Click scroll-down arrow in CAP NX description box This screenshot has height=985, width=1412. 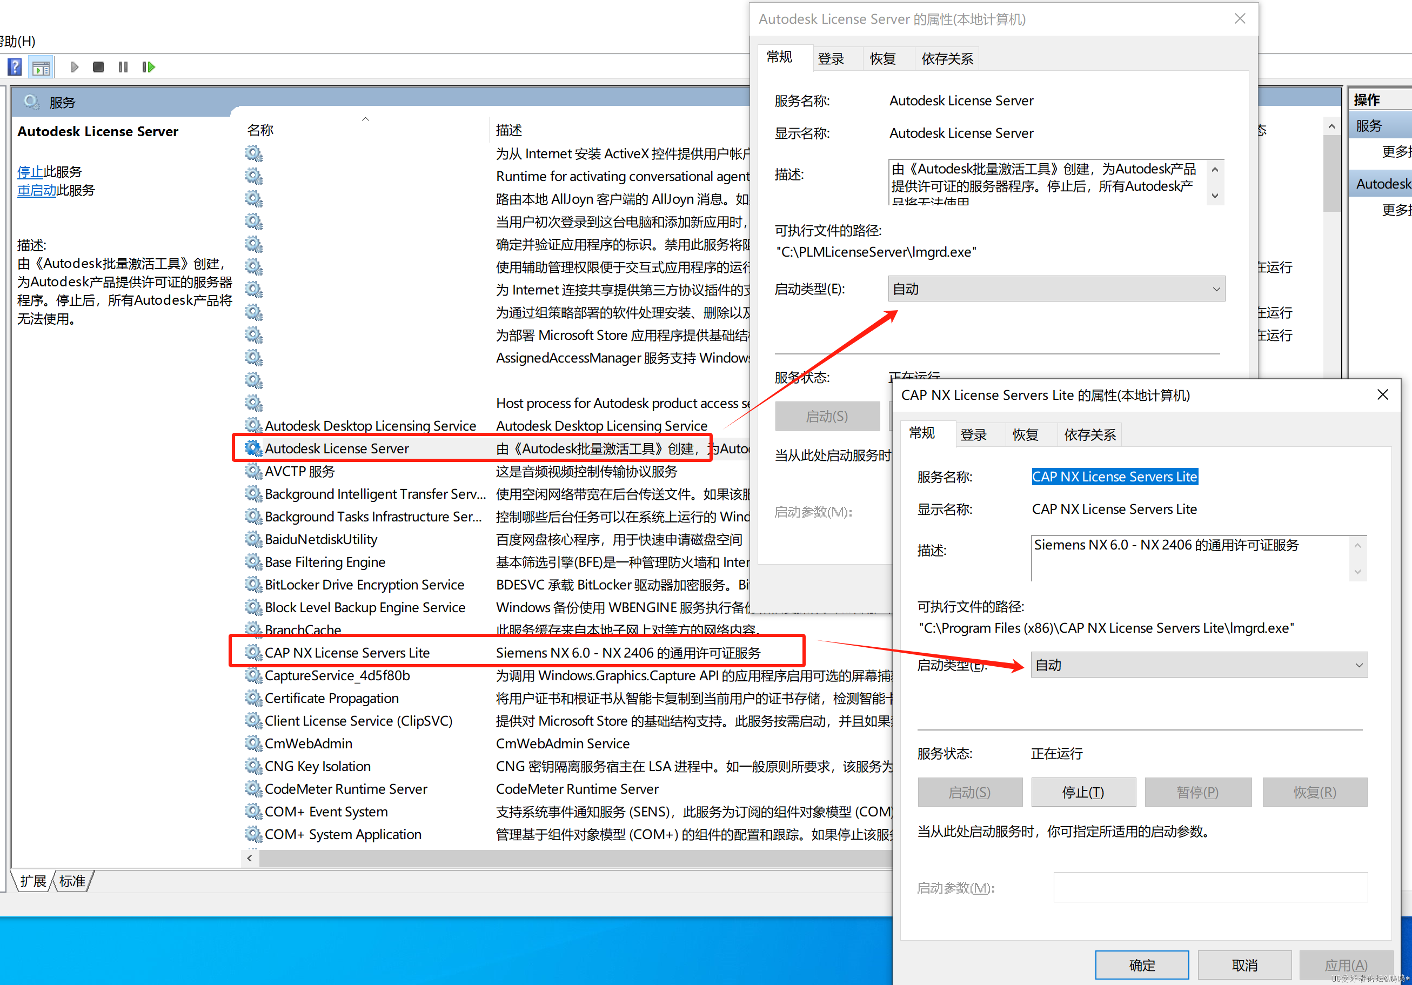click(1357, 572)
